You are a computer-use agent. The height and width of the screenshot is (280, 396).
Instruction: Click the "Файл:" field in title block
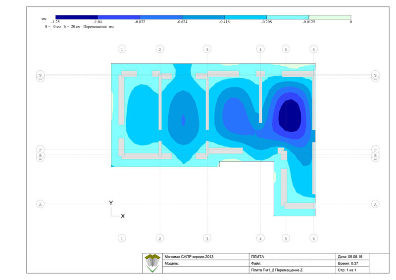[x=292, y=263]
